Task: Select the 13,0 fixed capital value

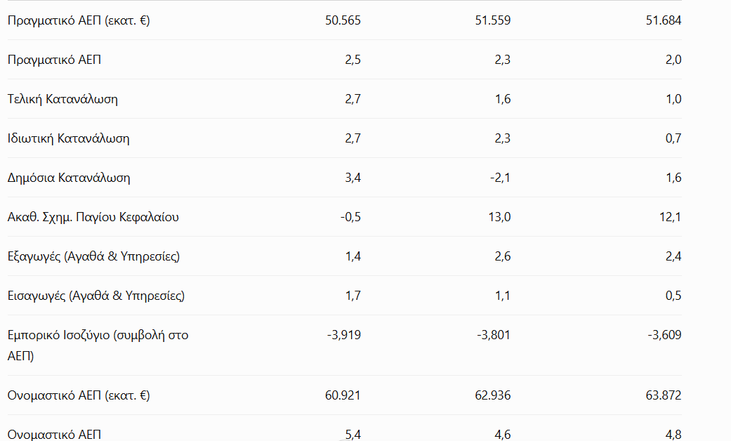Action: click(499, 217)
